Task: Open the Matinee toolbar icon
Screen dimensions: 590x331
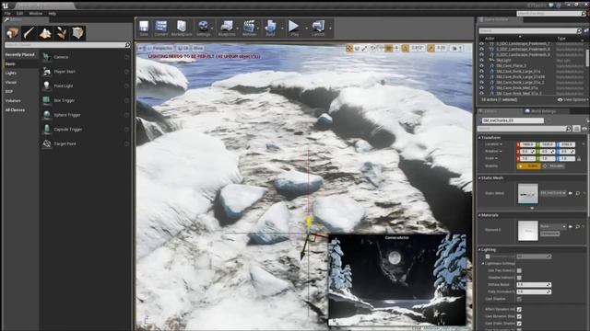Action: pos(249,27)
